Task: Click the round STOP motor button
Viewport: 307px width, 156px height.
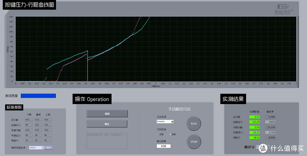Action: [x=194, y=142]
